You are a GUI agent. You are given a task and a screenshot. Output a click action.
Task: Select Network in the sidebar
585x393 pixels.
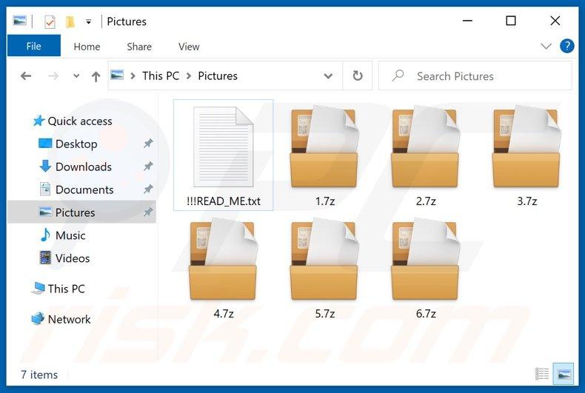pos(69,319)
